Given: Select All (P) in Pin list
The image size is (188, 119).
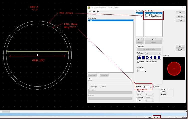Looking at the screenshot, I should (x=140, y=13).
